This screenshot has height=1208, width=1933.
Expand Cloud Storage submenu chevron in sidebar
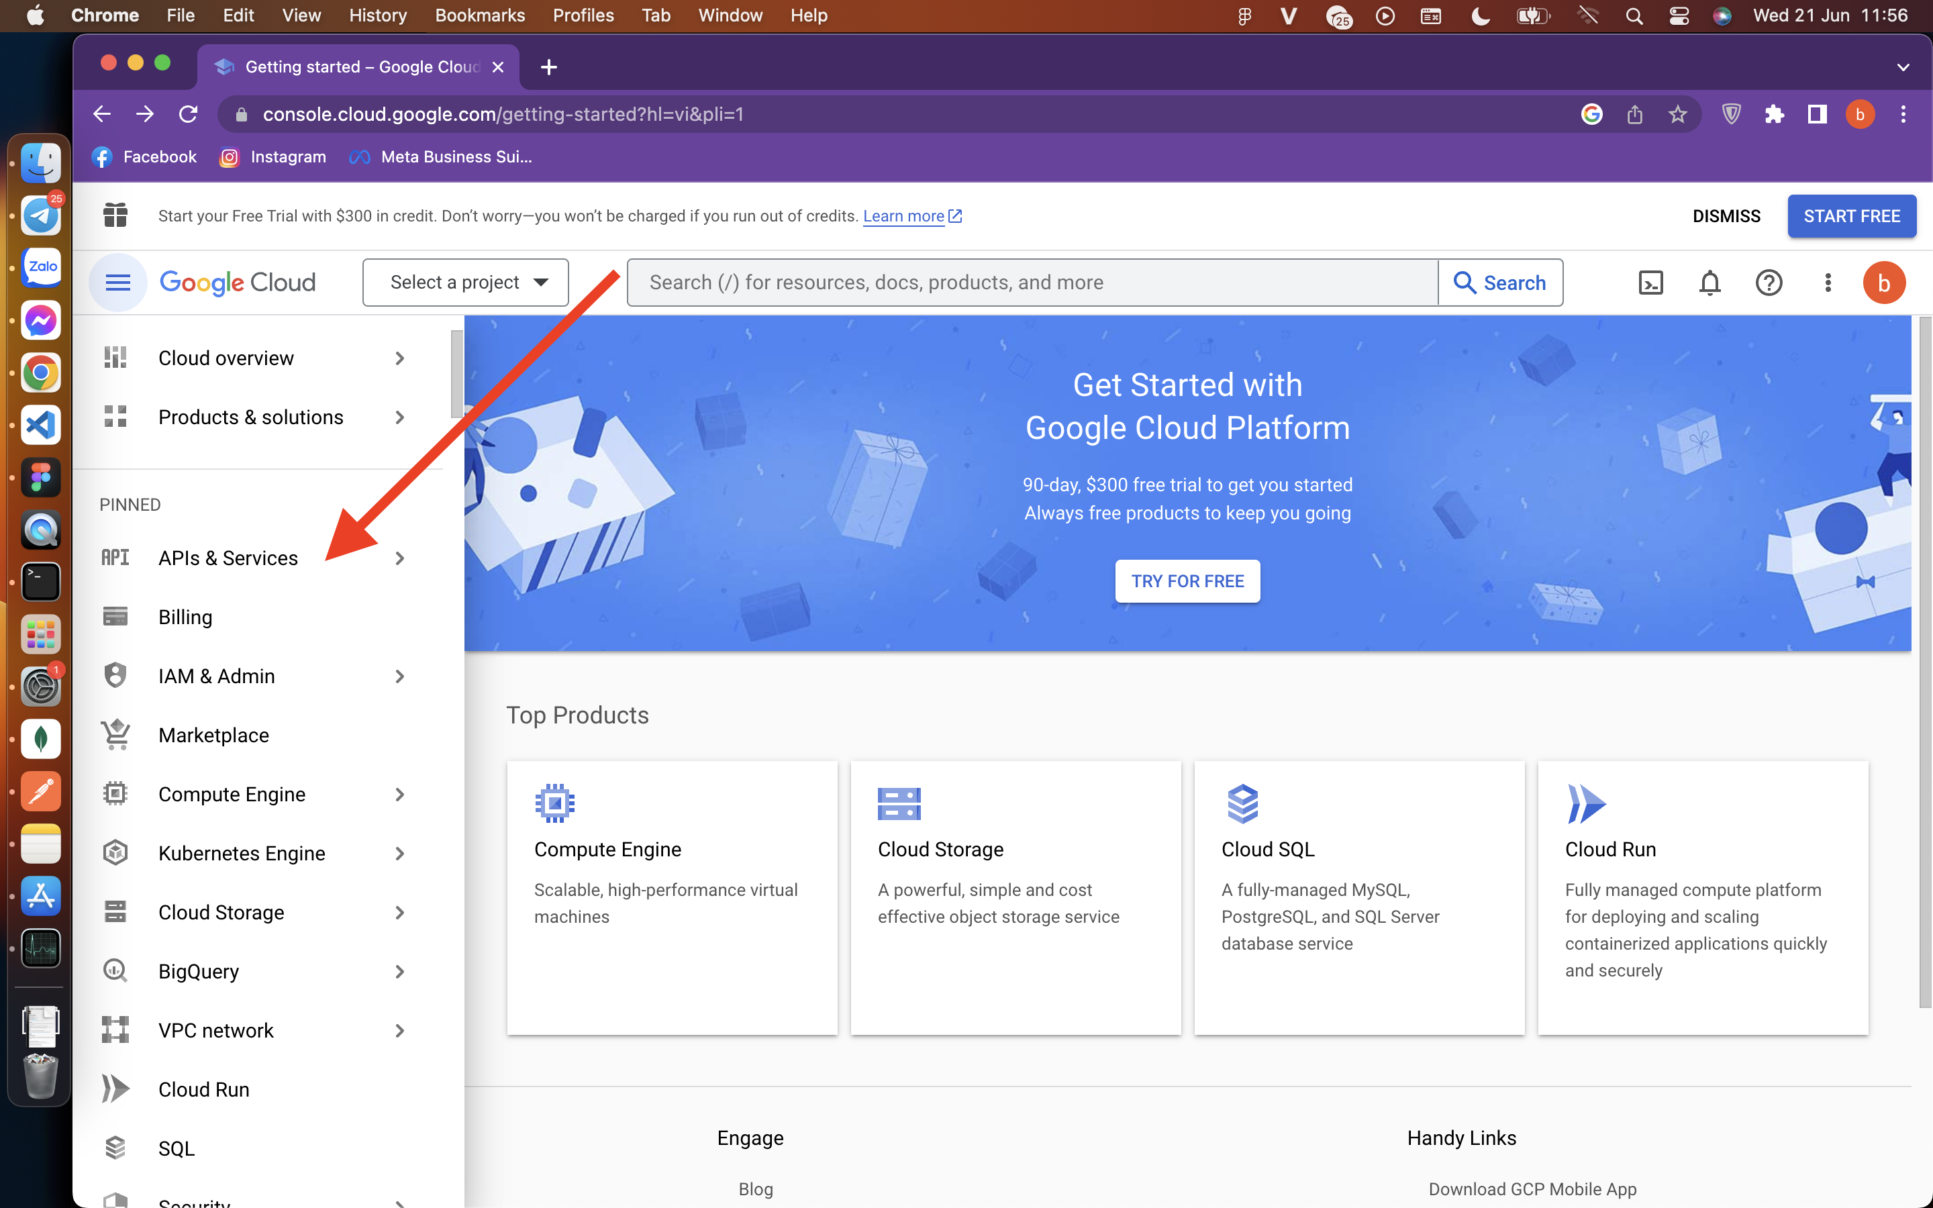pos(399,913)
